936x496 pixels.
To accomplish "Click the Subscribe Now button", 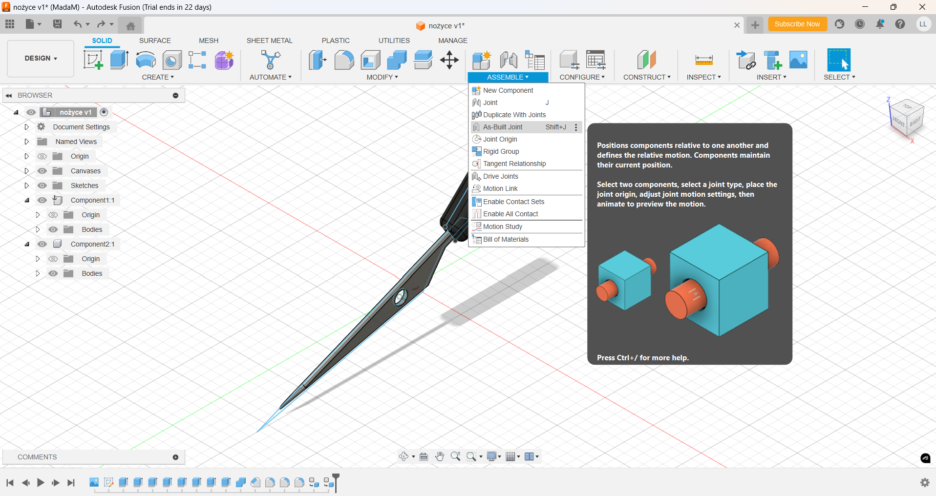I will (x=797, y=24).
